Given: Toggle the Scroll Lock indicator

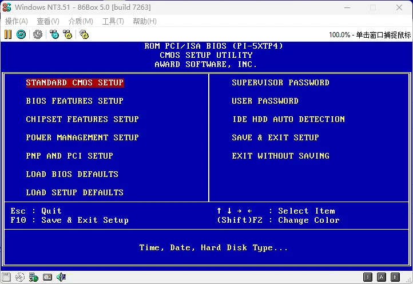Looking at the screenshot, I should tap(395, 278).
